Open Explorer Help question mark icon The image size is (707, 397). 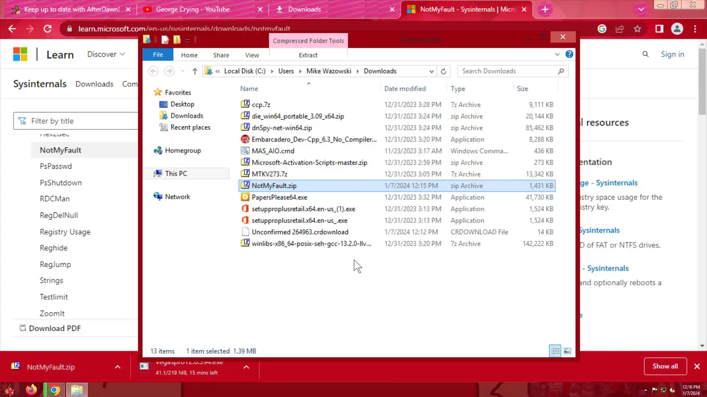(x=569, y=54)
